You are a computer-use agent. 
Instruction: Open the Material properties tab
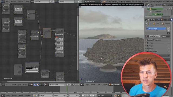[x=172, y=20]
